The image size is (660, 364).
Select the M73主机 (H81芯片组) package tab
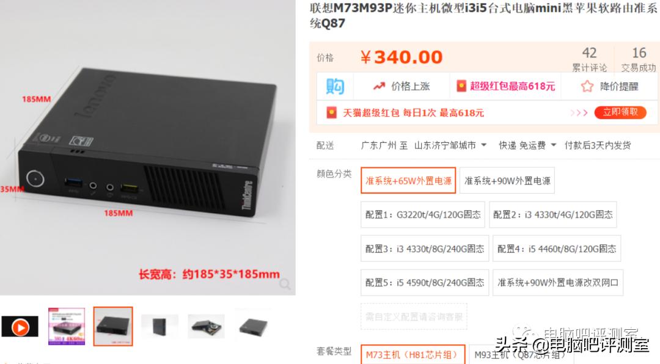point(413,354)
